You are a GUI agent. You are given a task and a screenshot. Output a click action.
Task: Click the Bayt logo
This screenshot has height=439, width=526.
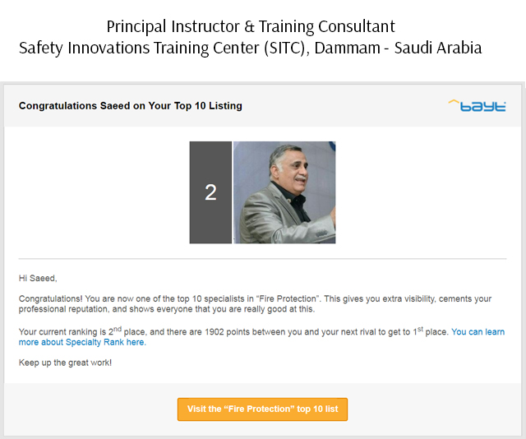pos(476,106)
